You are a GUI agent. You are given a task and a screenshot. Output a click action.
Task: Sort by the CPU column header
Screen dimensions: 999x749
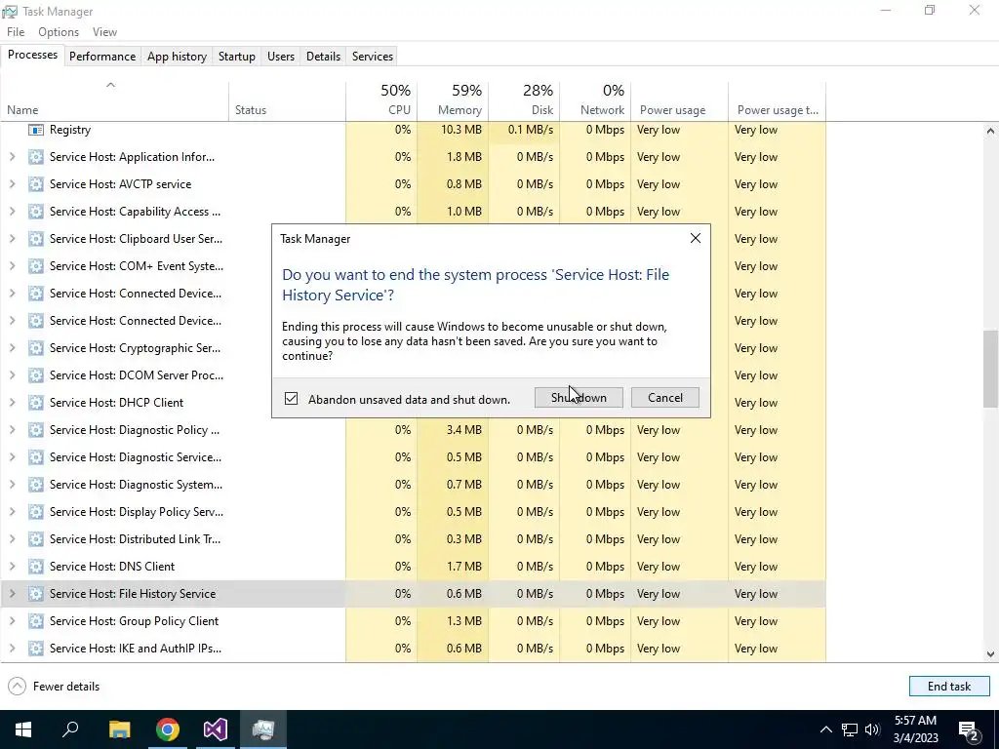click(x=381, y=100)
